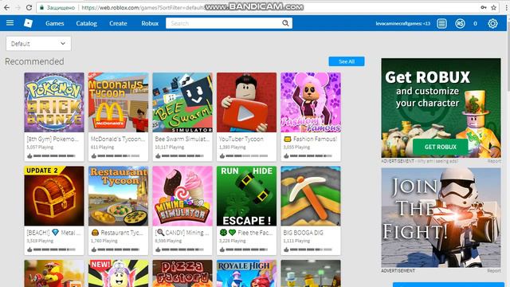Open the hamburger navigation menu
The image size is (510, 287).
pos(10,23)
